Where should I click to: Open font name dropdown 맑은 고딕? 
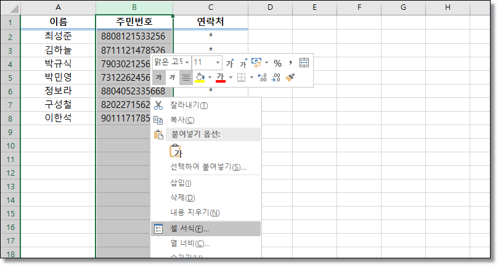coord(187,62)
